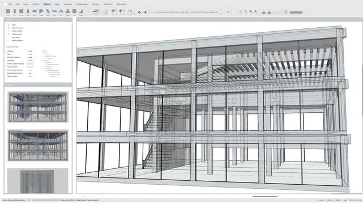
Task: Select the Beam tool icon
Action: [x=35, y=11]
